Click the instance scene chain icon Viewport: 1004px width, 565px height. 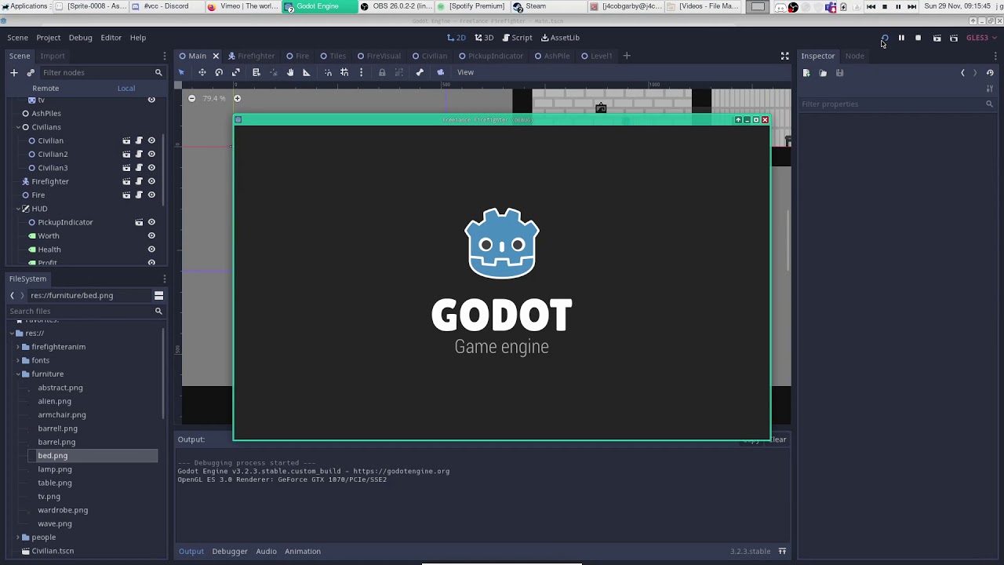[31, 72]
